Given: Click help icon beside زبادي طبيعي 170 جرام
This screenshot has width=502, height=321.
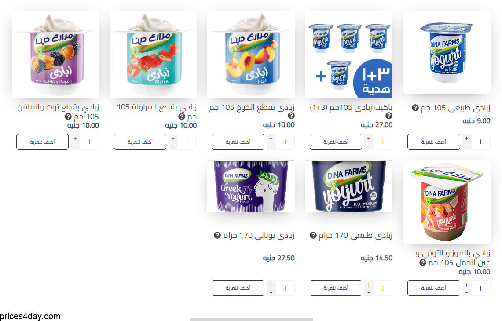Looking at the screenshot, I should (x=313, y=236).
